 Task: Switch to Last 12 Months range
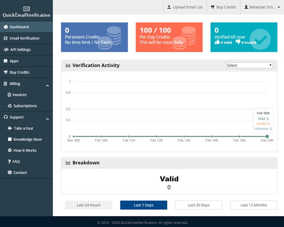click(254, 205)
